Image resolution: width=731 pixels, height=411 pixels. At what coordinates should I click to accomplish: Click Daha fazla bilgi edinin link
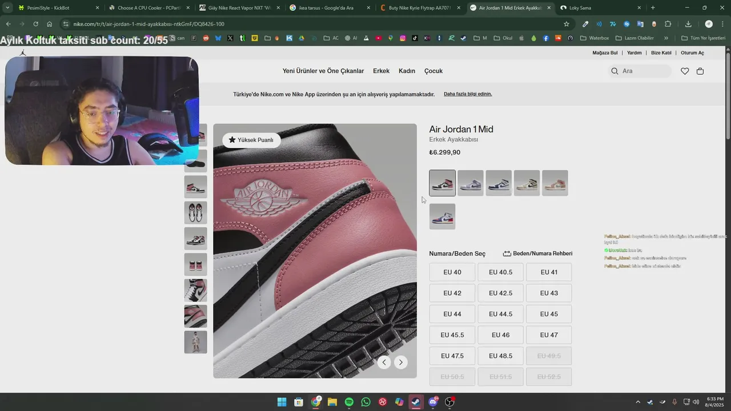coord(468,94)
